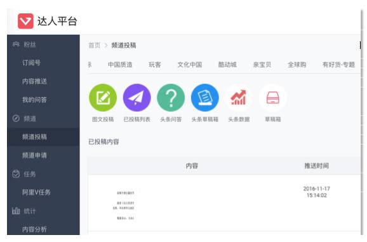Open 内容分析 under 统计
This screenshot has width=367, height=242.
(34, 229)
